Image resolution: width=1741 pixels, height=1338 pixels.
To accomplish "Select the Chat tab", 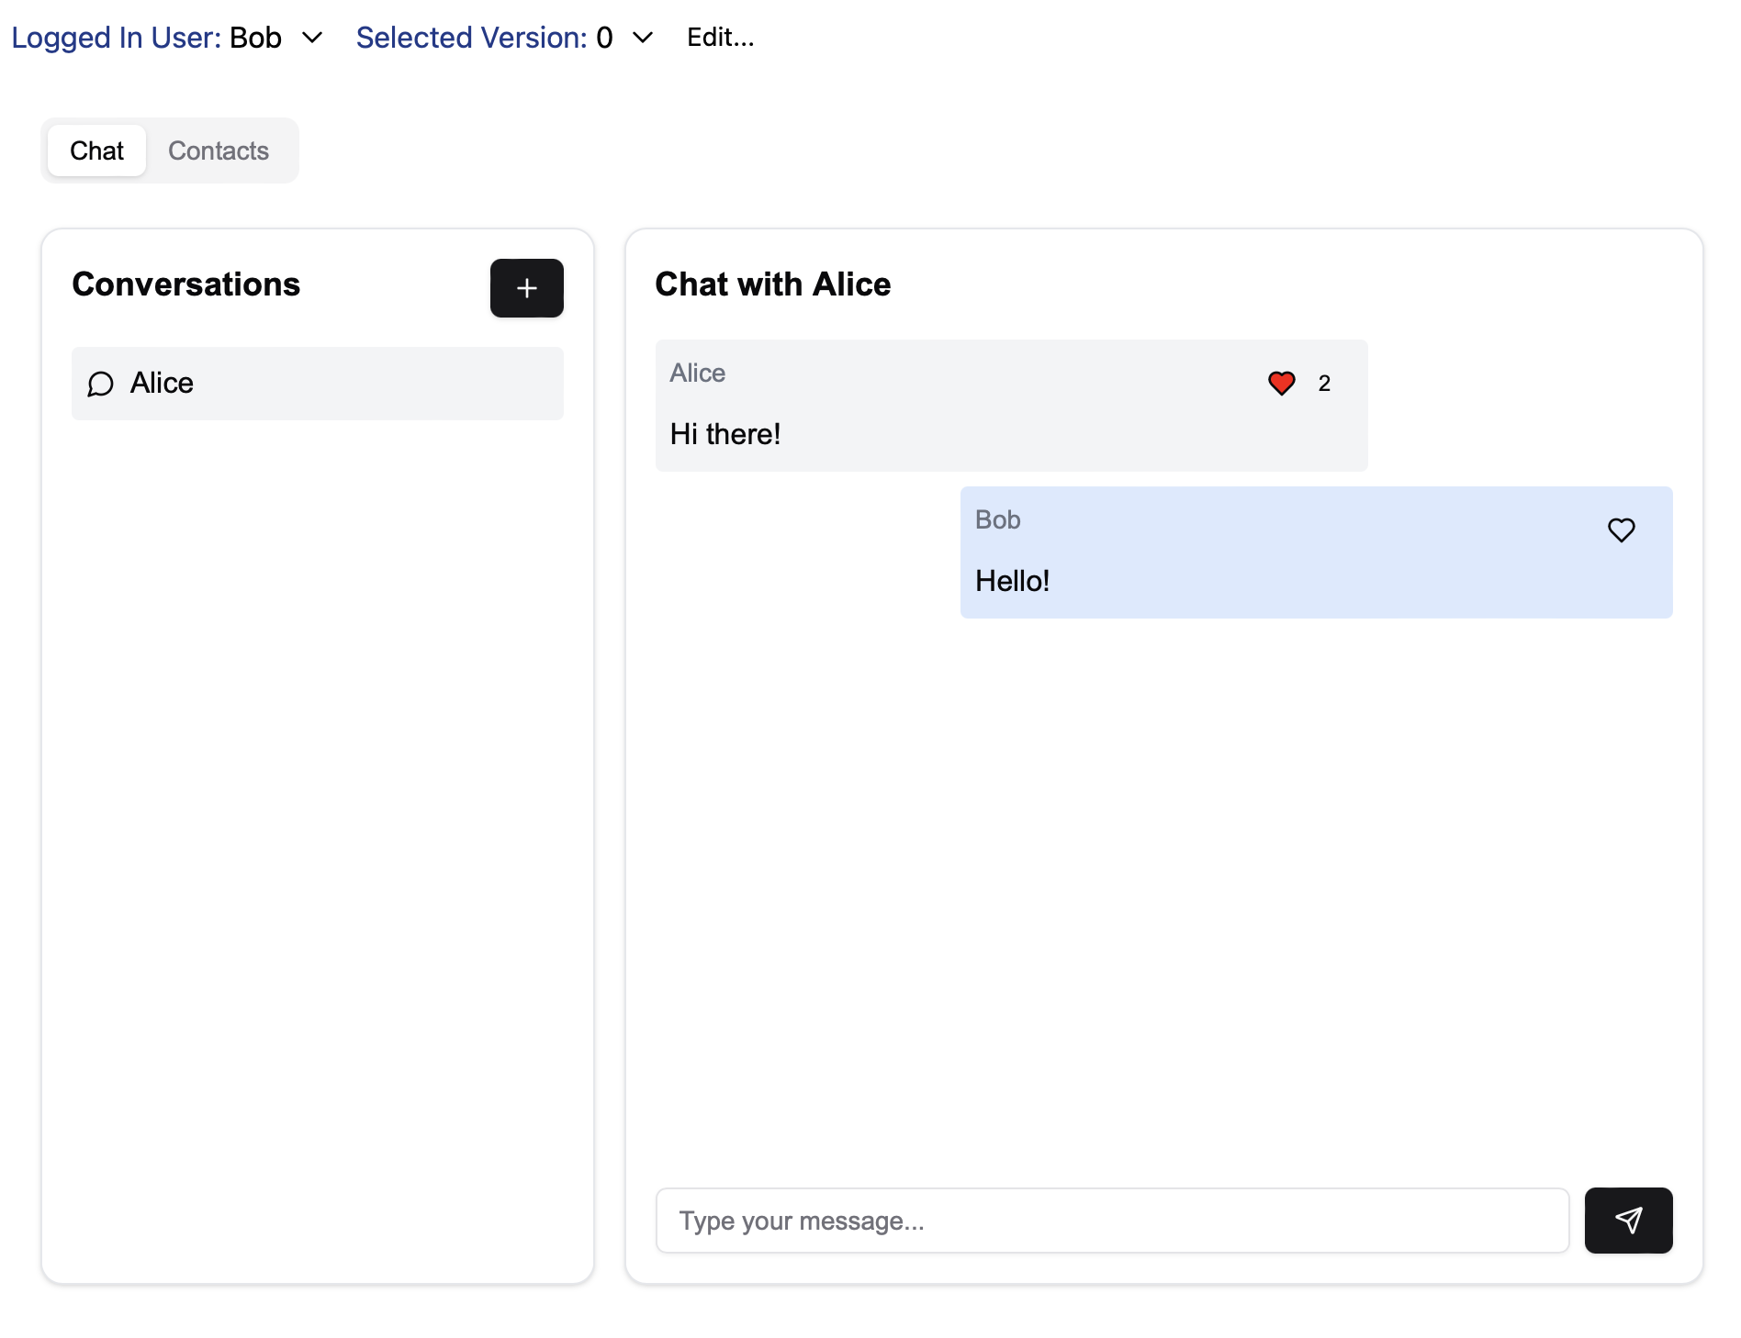I will coord(96,151).
